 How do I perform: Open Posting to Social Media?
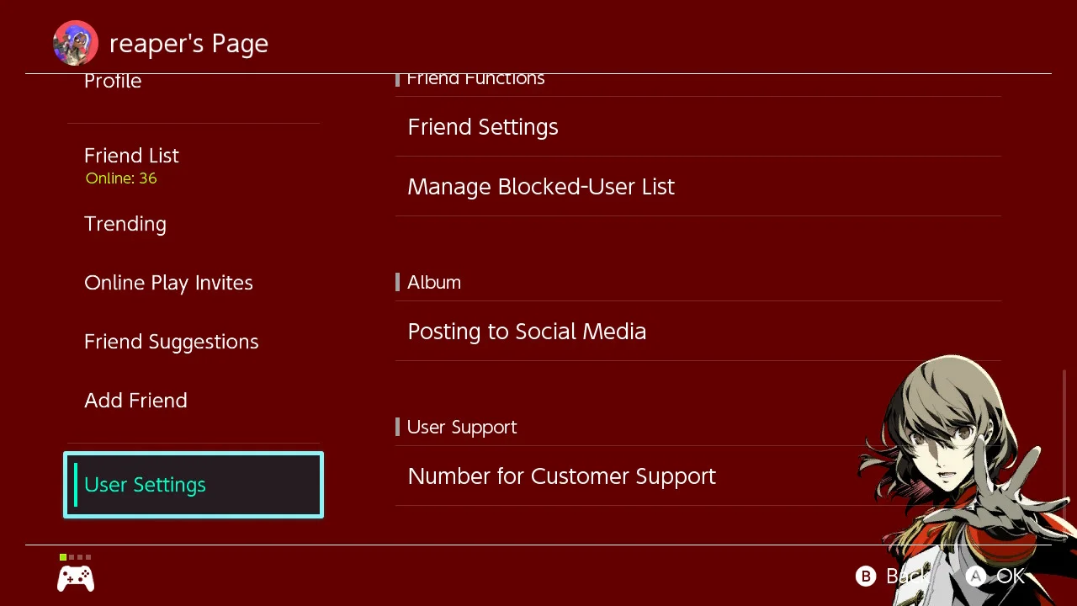(698, 332)
